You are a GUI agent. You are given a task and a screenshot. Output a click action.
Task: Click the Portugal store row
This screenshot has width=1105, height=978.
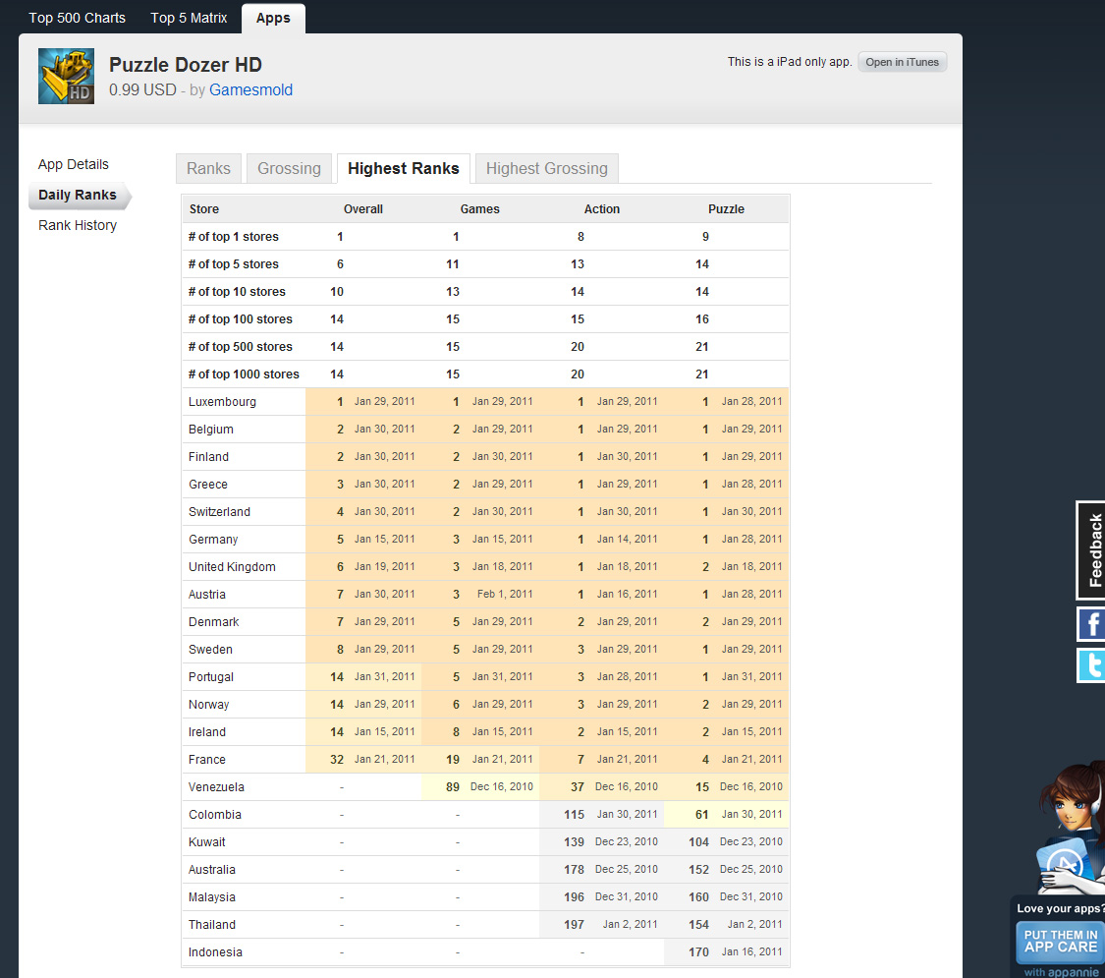pyautogui.click(x=485, y=677)
